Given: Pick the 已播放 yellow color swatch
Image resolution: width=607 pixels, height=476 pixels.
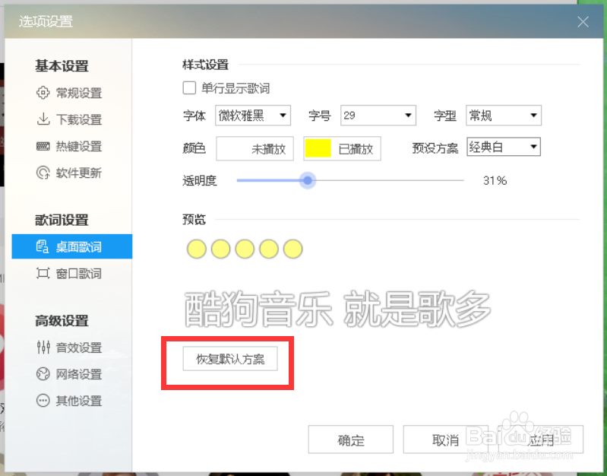Looking at the screenshot, I should (342, 148).
